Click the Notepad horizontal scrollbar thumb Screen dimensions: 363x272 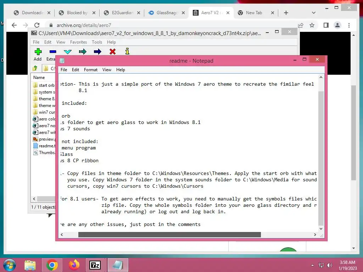169,234
